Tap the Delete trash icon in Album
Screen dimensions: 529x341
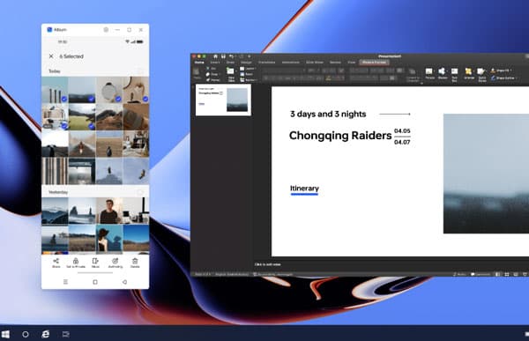(135, 261)
